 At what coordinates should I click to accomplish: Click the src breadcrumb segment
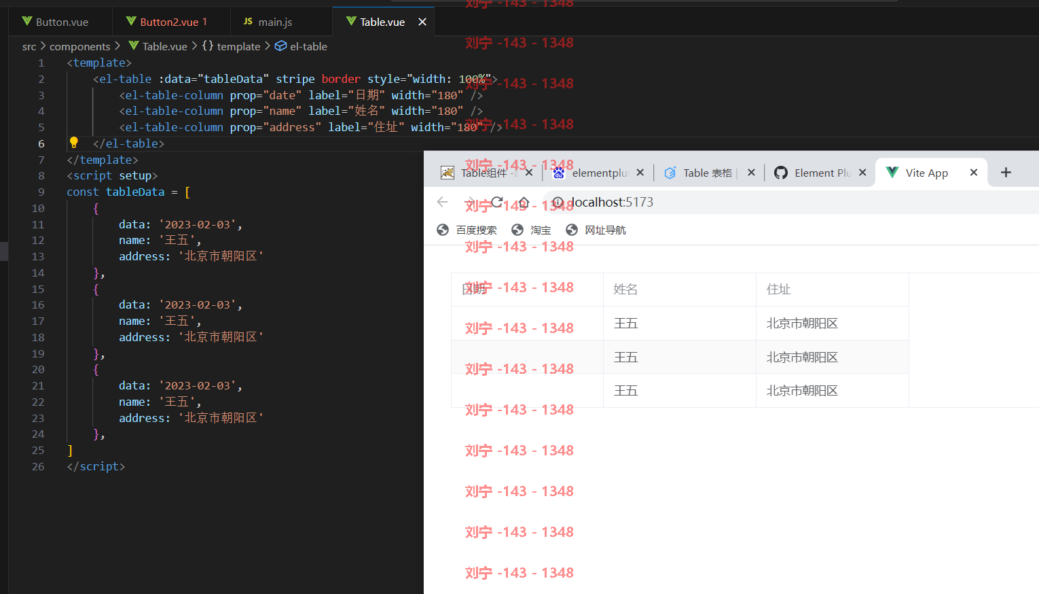pyautogui.click(x=29, y=46)
